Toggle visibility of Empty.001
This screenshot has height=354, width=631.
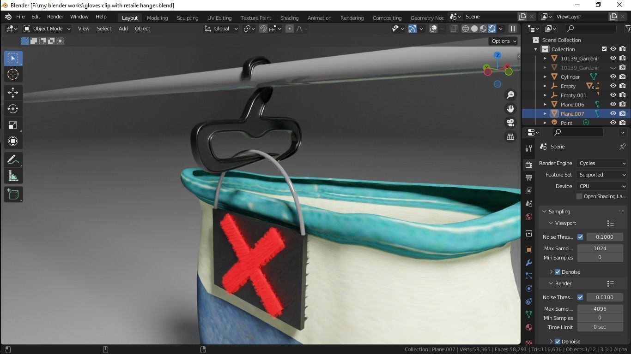[x=613, y=95]
